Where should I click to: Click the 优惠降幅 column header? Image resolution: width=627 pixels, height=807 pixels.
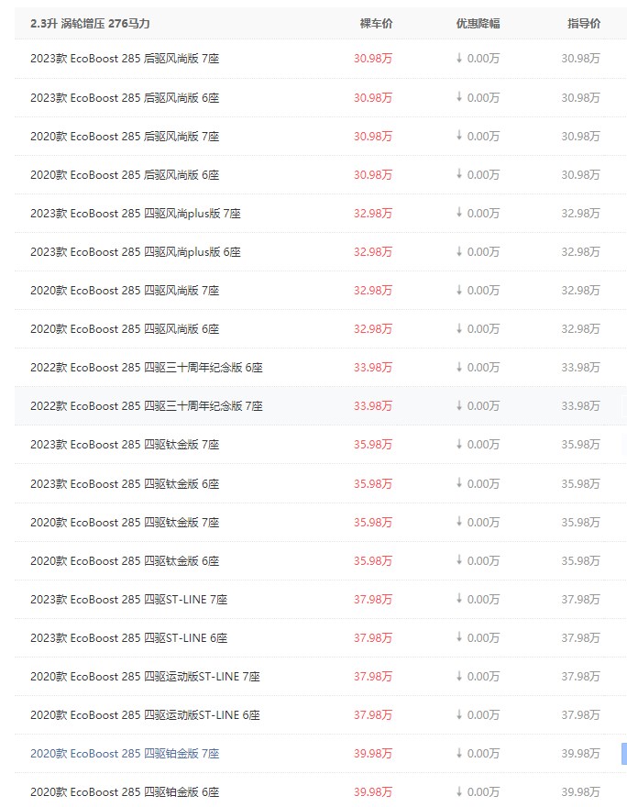click(x=478, y=24)
